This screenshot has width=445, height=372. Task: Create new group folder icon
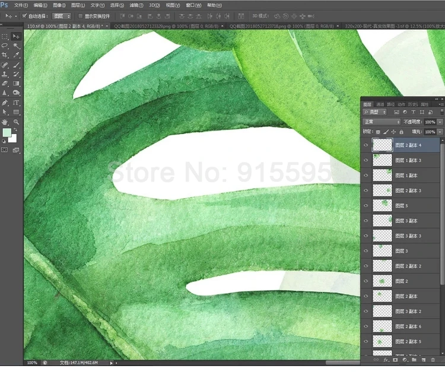point(414,360)
